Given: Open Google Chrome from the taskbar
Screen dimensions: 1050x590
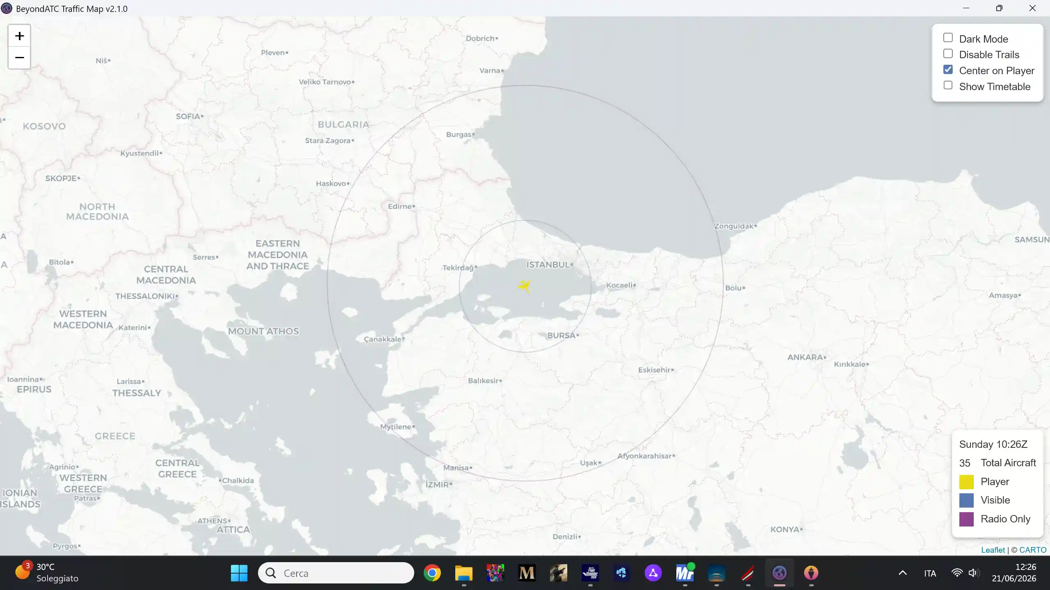Looking at the screenshot, I should point(432,573).
